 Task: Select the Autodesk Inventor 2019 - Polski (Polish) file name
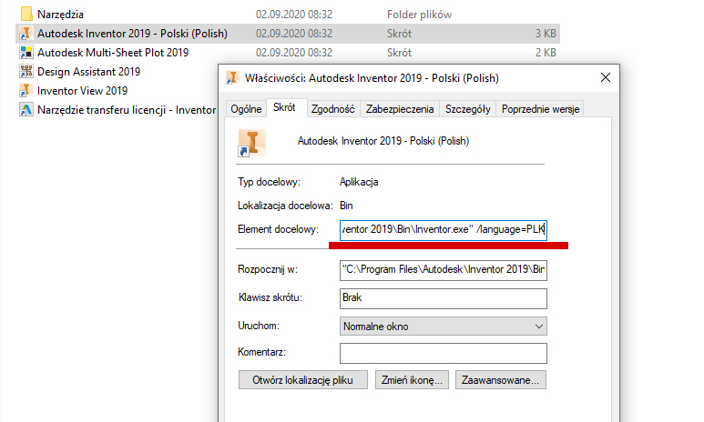click(132, 34)
